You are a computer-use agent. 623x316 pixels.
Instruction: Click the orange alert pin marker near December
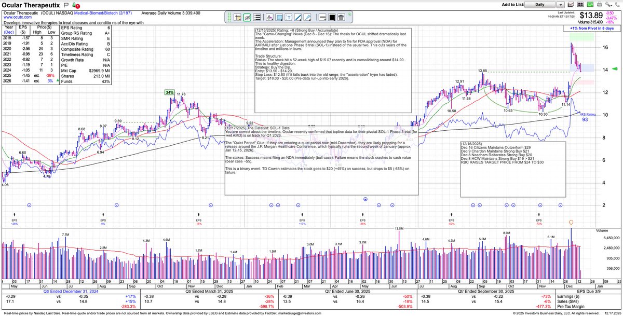(x=572, y=222)
